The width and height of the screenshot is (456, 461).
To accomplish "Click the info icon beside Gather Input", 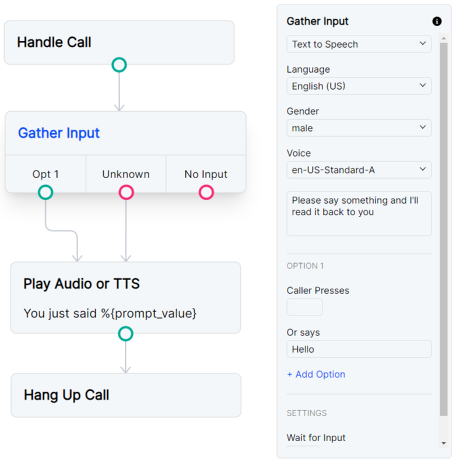I will [x=437, y=22].
